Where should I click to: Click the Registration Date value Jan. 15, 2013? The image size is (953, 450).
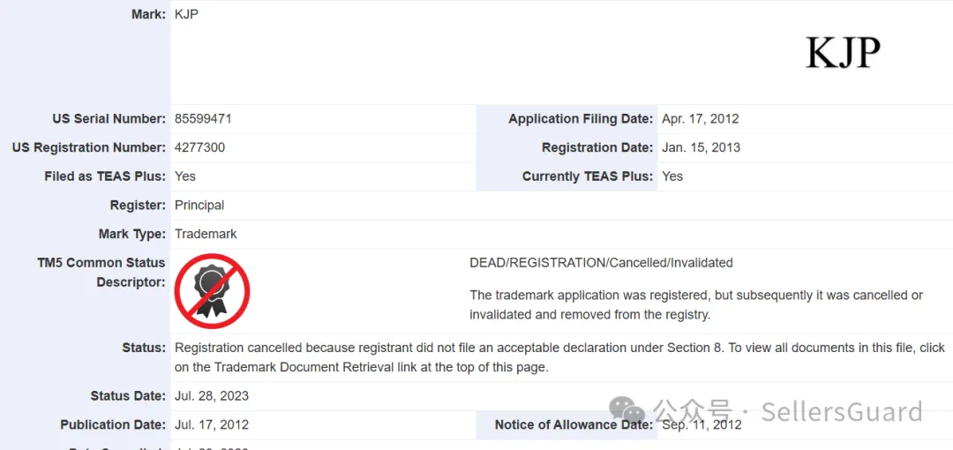click(x=701, y=147)
